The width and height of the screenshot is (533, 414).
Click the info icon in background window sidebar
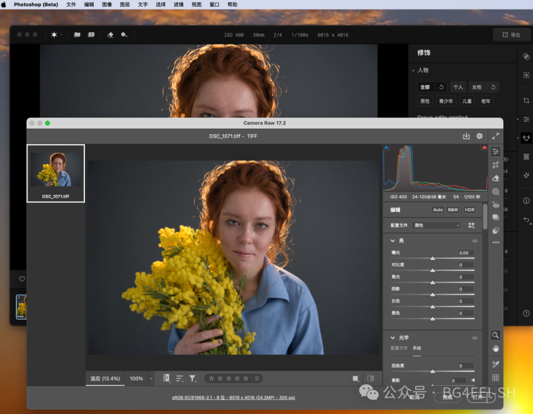tap(526, 201)
